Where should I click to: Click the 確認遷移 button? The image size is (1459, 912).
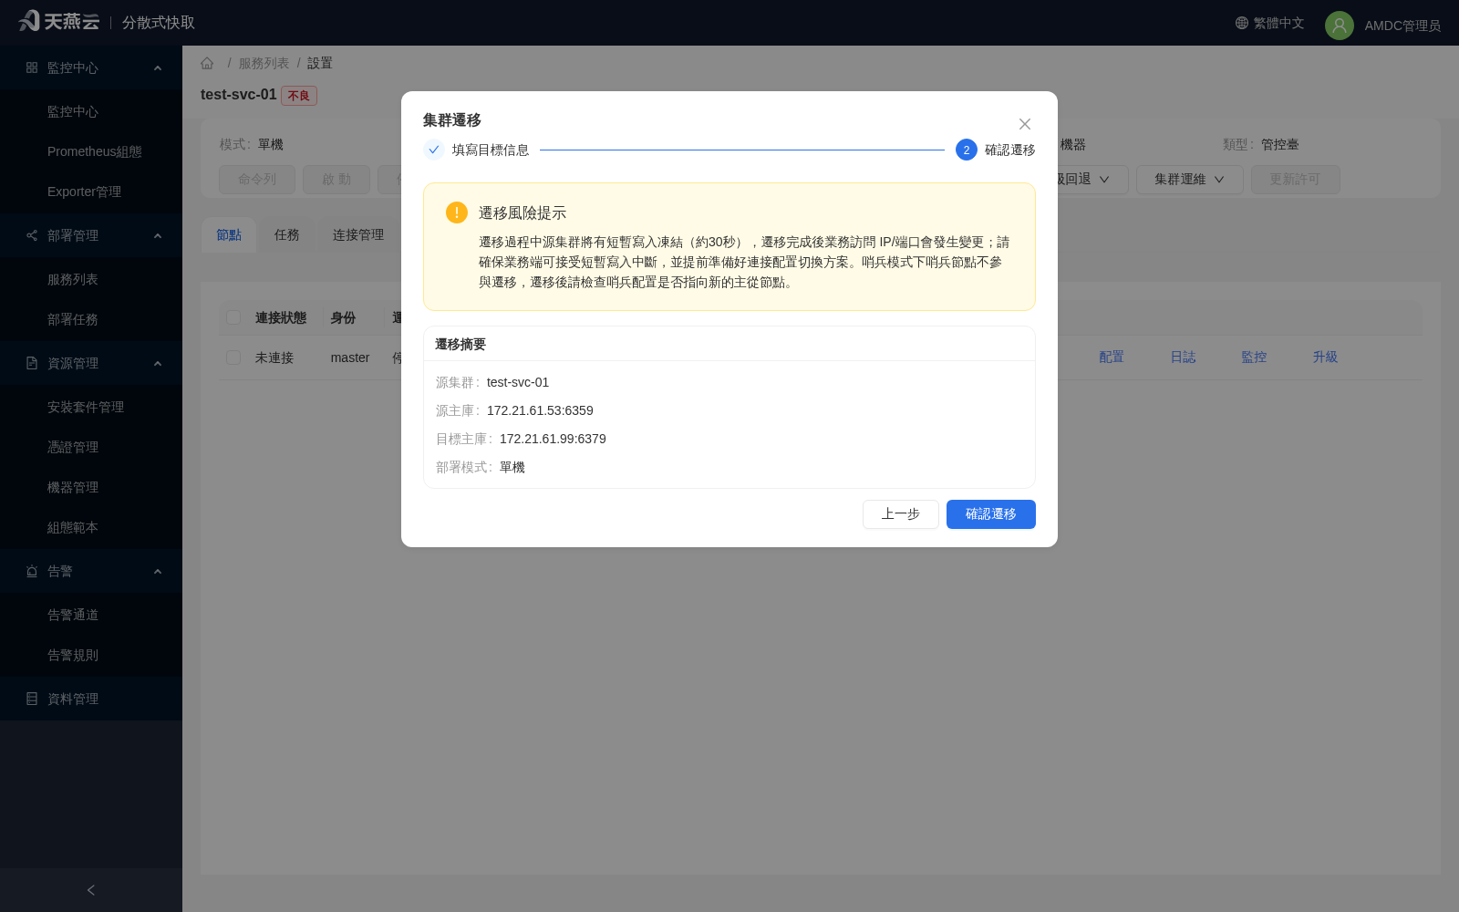991,514
